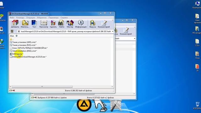Open the Параметры menu
This screenshot has height=113, width=201.
[x=53, y=18]
